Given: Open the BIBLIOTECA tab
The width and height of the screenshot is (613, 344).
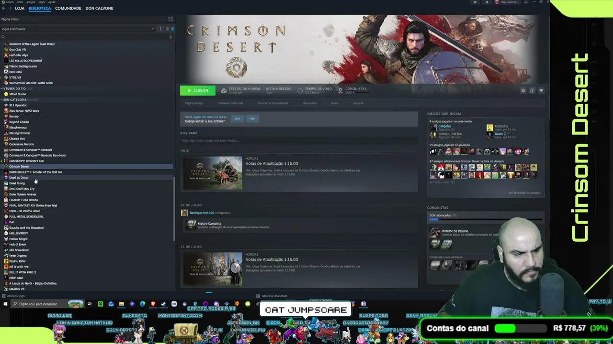Looking at the screenshot, I should pyautogui.click(x=40, y=8).
